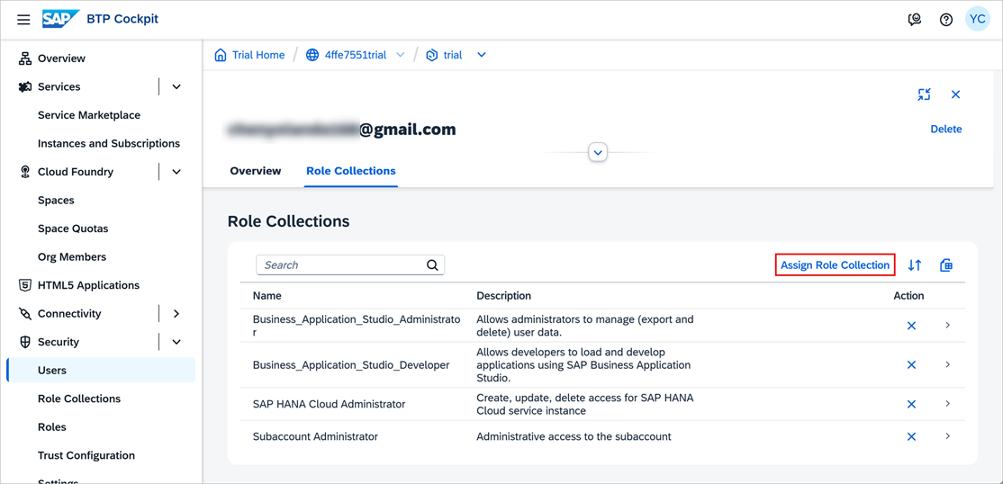The width and height of the screenshot is (1003, 484).
Task: Click the Security shield icon
Action: (25, 342)
